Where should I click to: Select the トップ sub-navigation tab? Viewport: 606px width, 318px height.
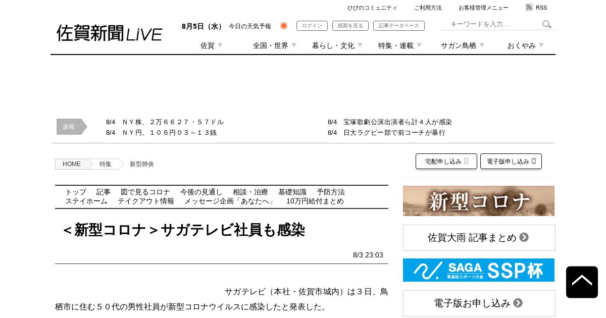(76, 192)
